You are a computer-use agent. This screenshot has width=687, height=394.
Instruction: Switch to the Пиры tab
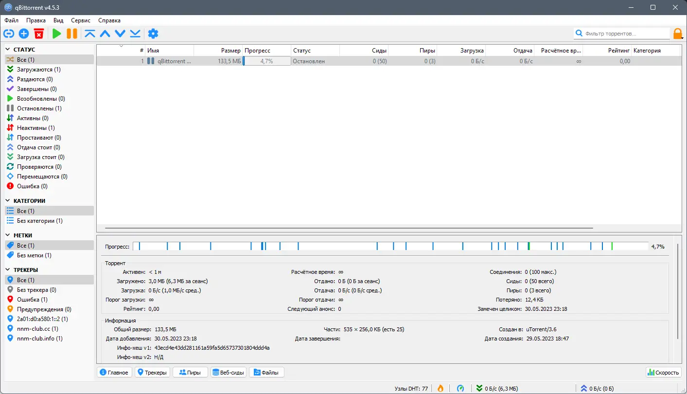click(190, 373)
